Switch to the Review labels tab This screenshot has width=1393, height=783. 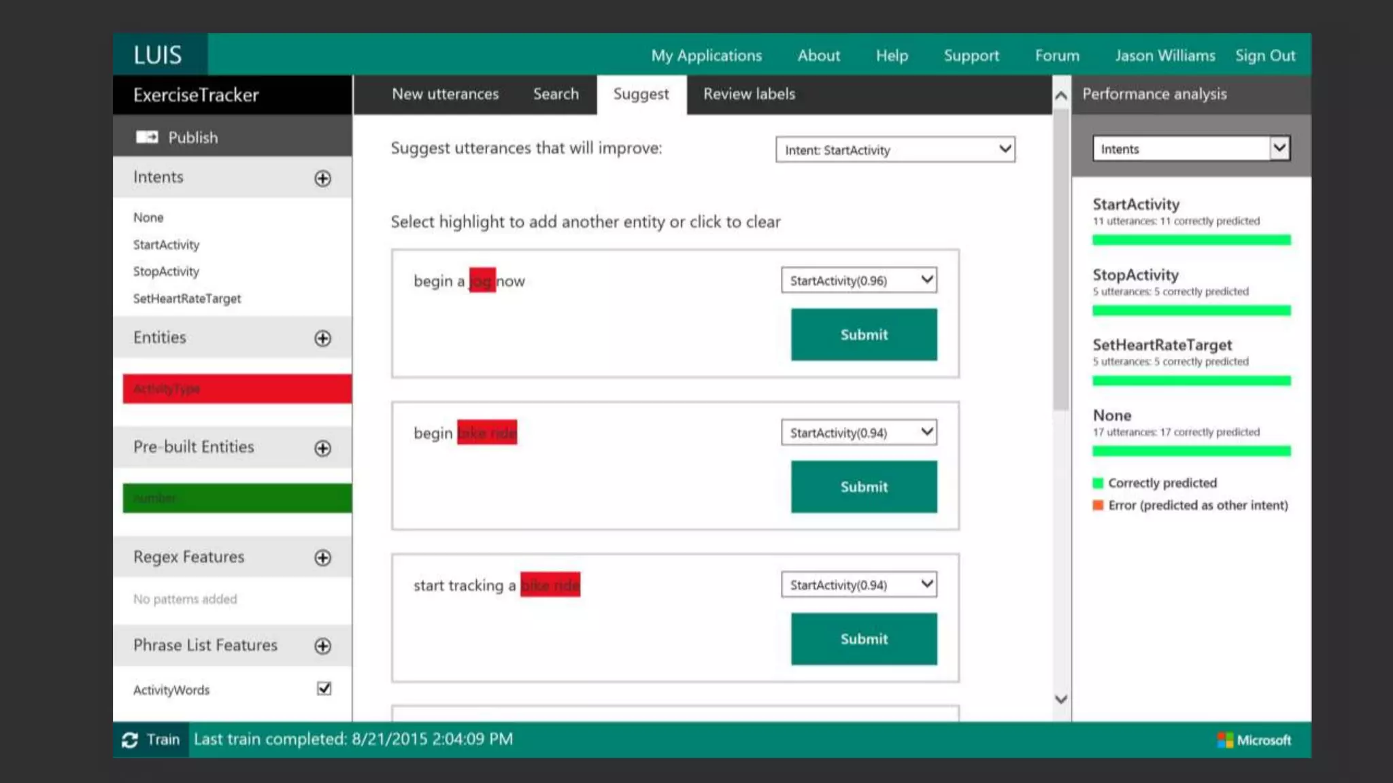749,94
